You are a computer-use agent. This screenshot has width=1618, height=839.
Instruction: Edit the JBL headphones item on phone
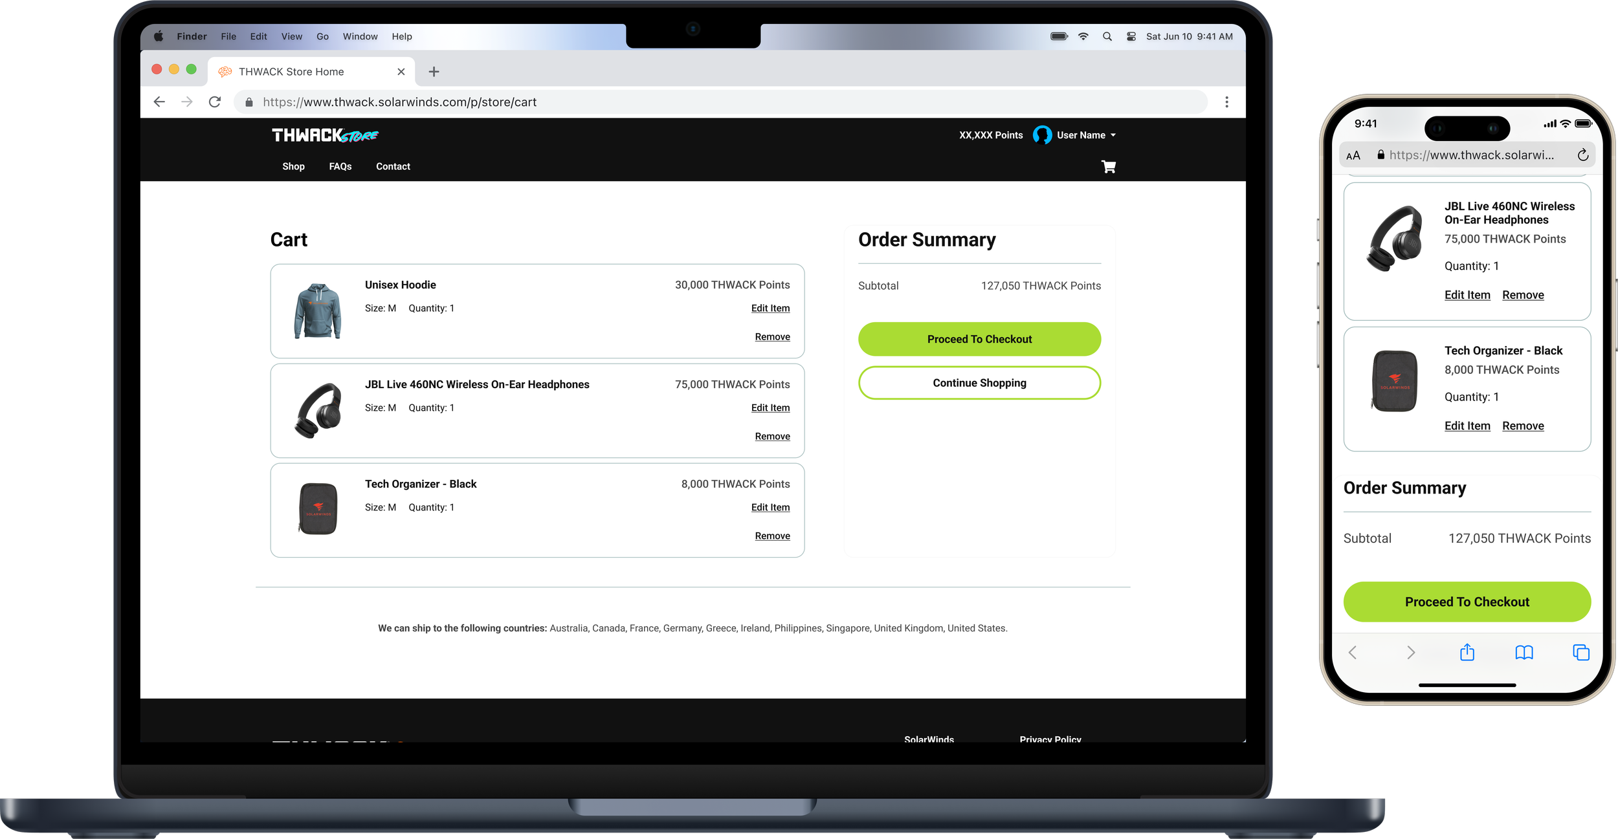(x=1467, y=295)
